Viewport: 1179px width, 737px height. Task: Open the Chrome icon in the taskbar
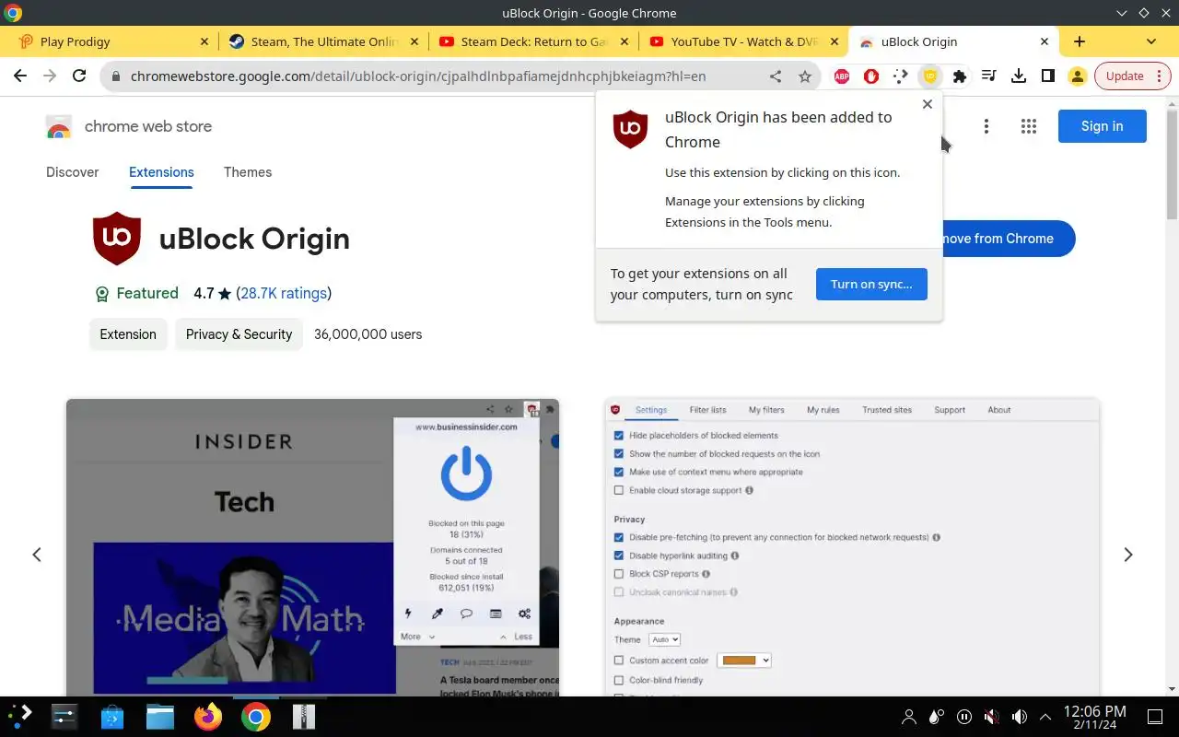(x=256, y=716)
